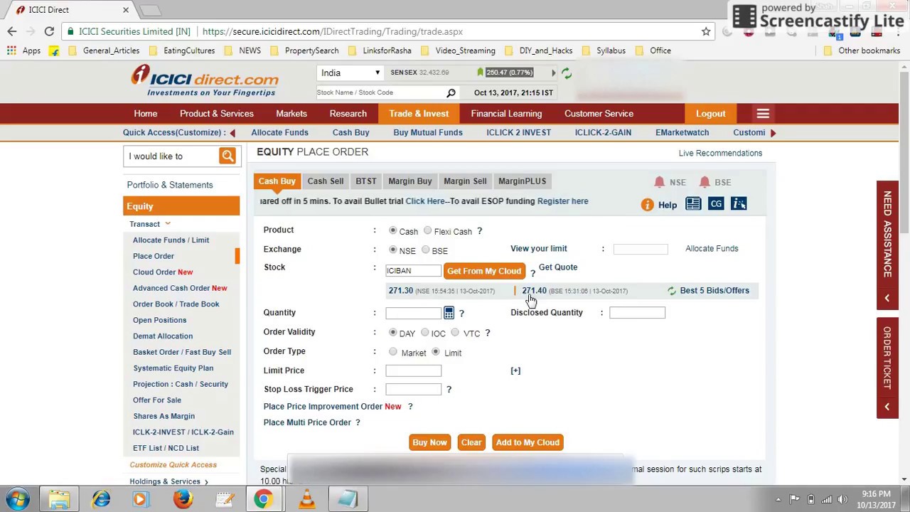Choose Market order type
Image resolution: width=910 pixels, height=512 pixels.
point(393,352)
